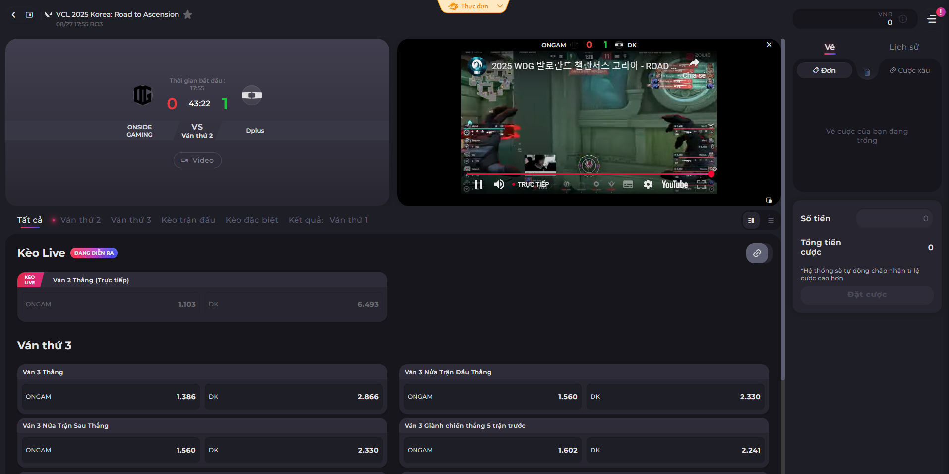The width and height of the screenshot is (949, 474).
Task: Bet on DK at 2.866 odds
Action: point(294,397)
